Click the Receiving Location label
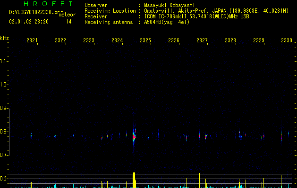Viewport: 297px width, 188px height. point(110,11)
